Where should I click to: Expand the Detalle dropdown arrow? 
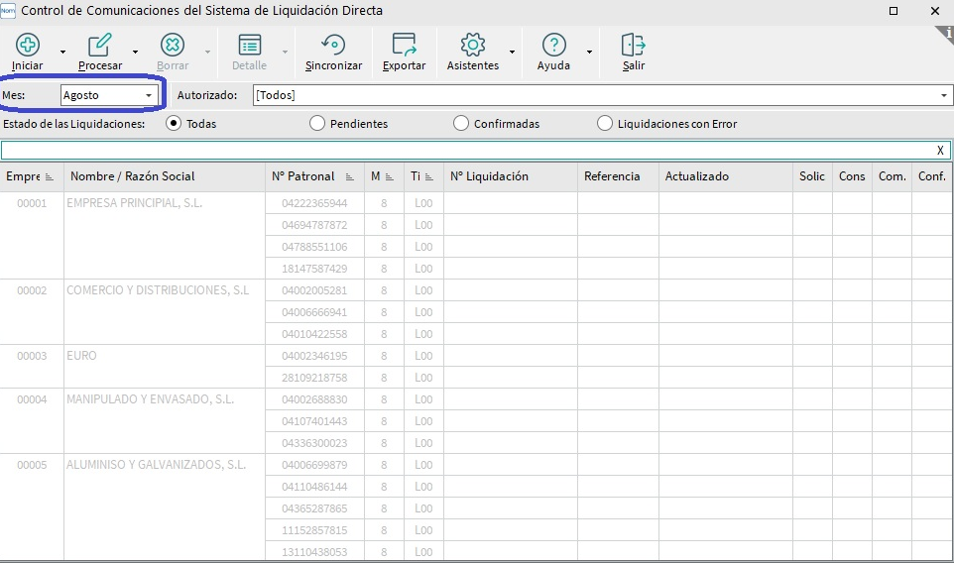[x=285, y=53]
